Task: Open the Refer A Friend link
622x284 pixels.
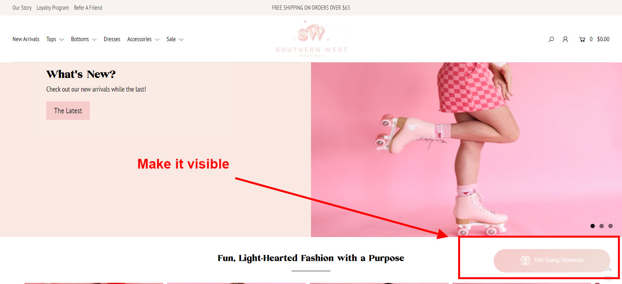Action: click(88, 8)
